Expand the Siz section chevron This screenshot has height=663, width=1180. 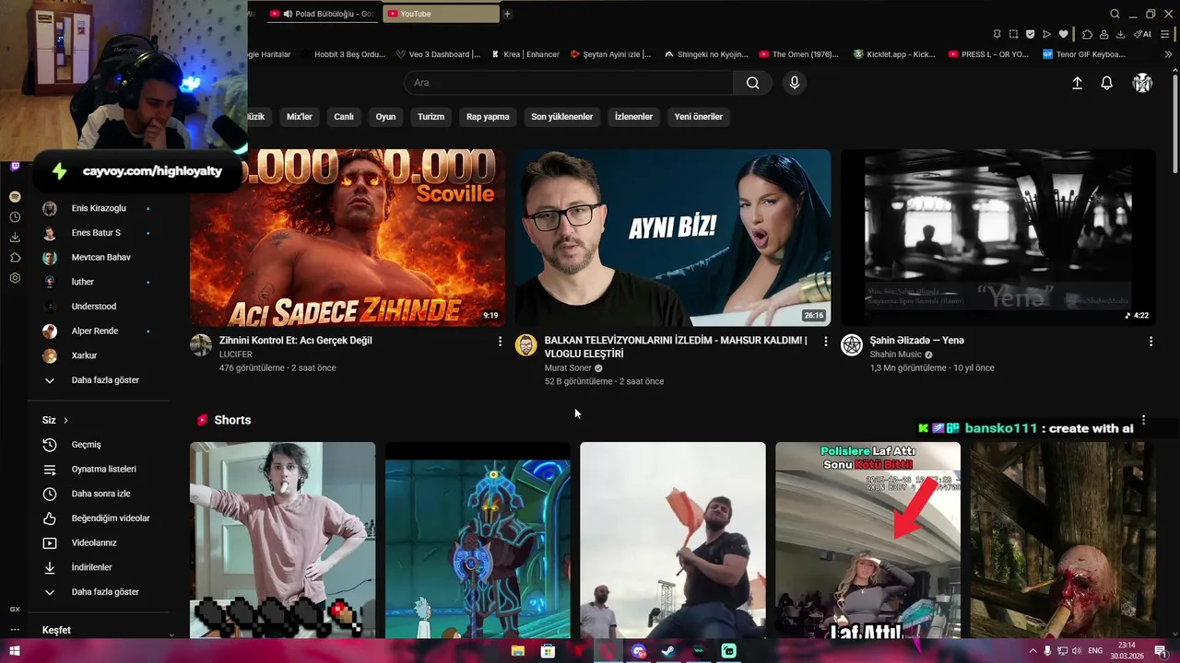65,421
